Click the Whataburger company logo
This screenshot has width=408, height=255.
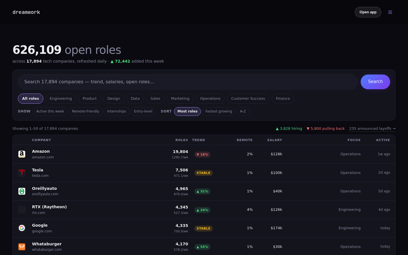(x=22, y=247)
